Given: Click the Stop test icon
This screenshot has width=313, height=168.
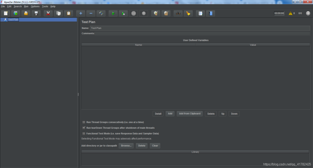Looking at the screenshot, I should (x=134, y=13).
